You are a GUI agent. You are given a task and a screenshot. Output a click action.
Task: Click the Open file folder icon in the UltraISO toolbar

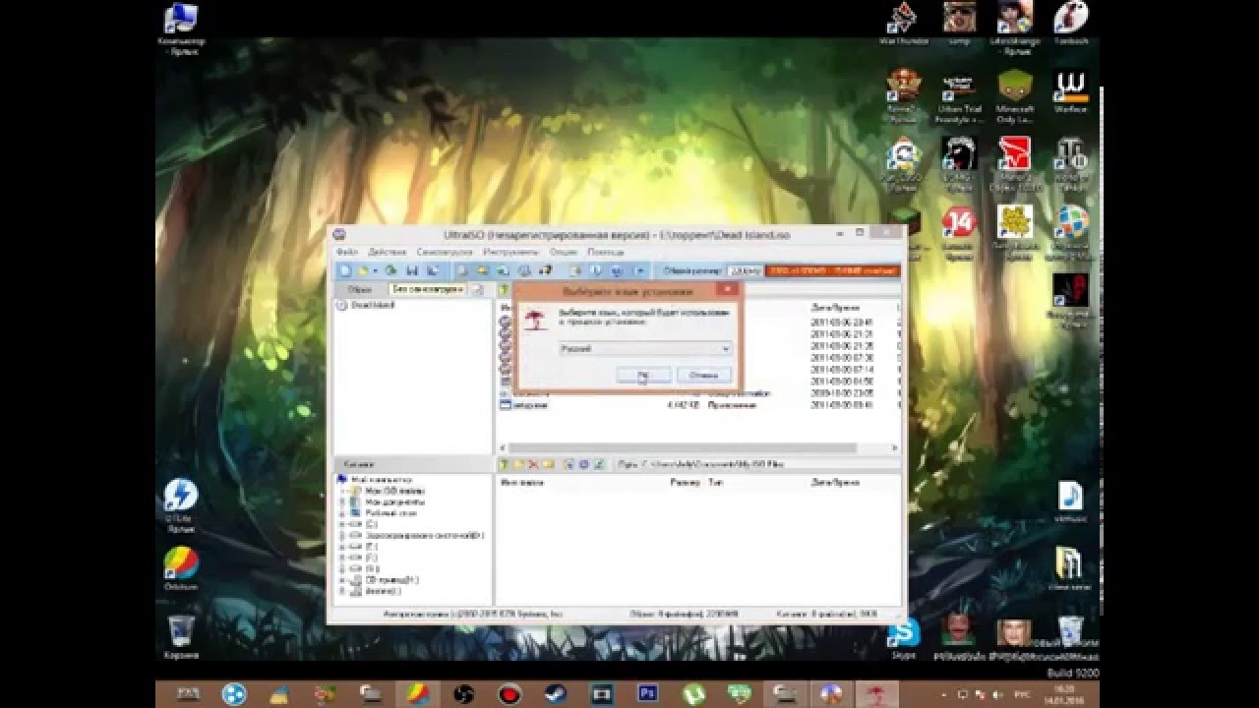363,270
